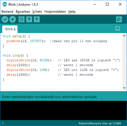The image size is (127, 126).
Task: Click the editor scrollbar down arrow
Action: tap(124, 88)
